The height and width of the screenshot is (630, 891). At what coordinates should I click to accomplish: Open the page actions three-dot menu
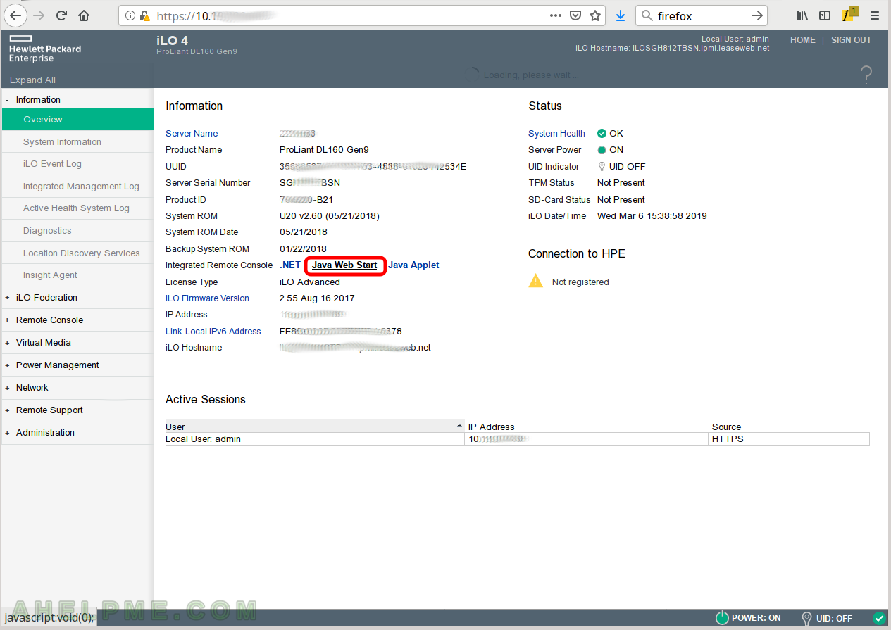pos(556,15)
